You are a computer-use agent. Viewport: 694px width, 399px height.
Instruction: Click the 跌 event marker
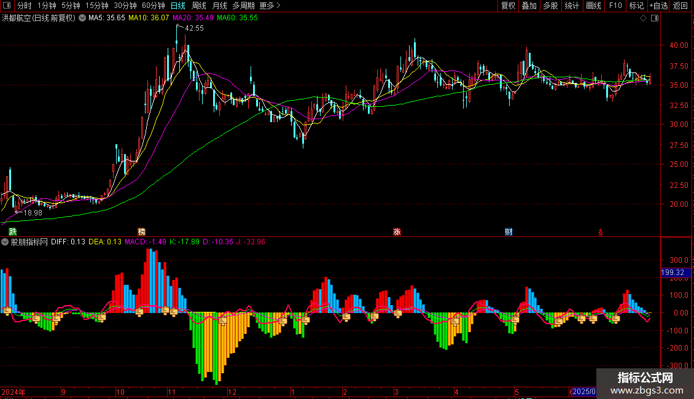[x=13, y=232]
